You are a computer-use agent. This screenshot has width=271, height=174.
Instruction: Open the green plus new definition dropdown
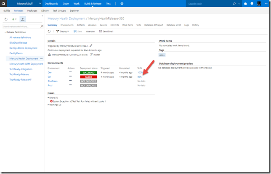tap(14, 19)
